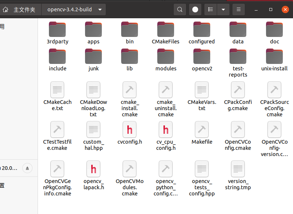Select the opencv_lapack.h header icon
Image resolution: width=293 pixels, height=214 pixels.
pos(93,169)
